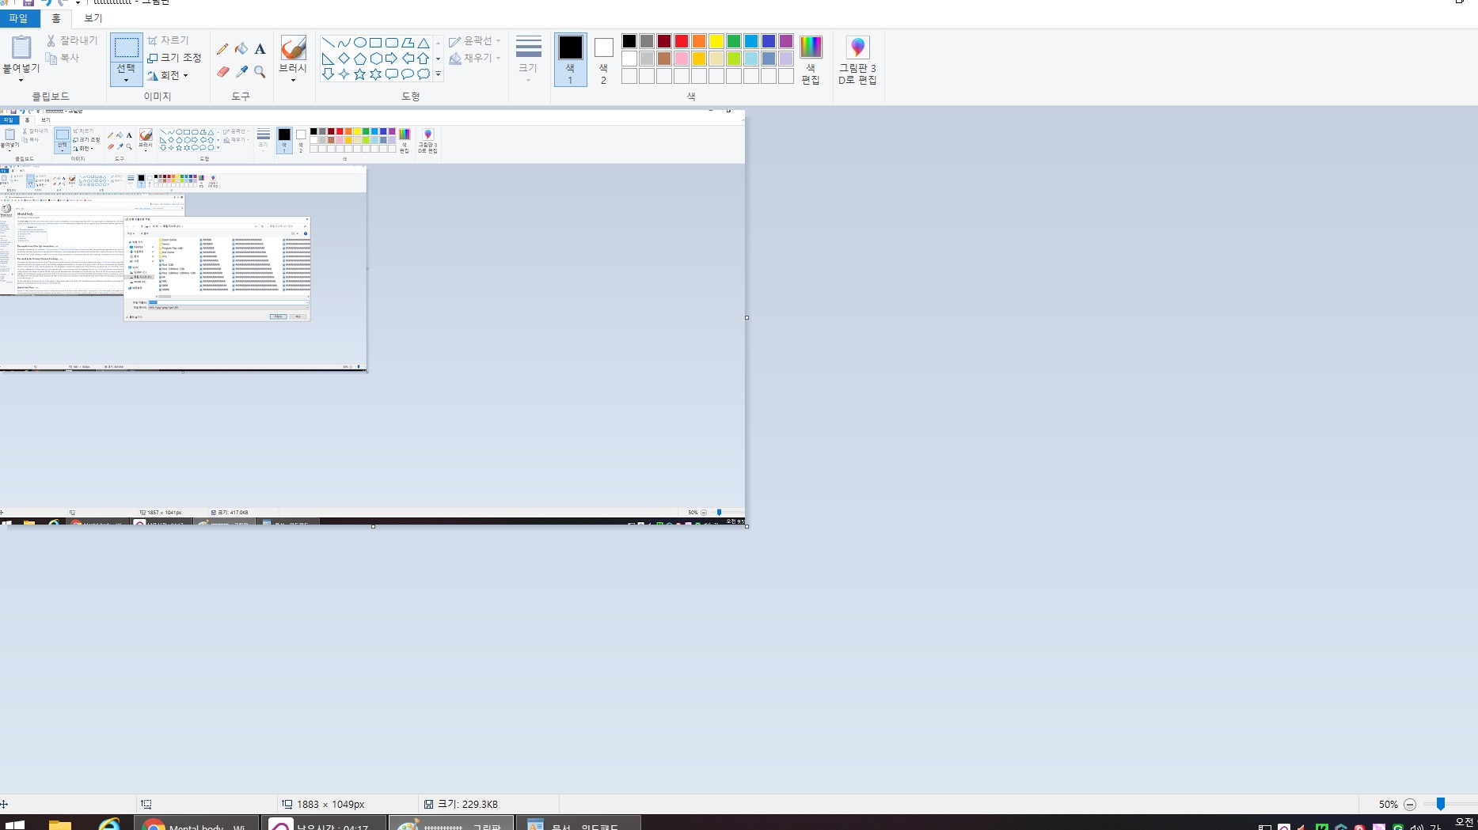This screenshot has height=830, width=1478.
Task: Expand the Select dropdown arrow
Action: (x=127, y=80)
